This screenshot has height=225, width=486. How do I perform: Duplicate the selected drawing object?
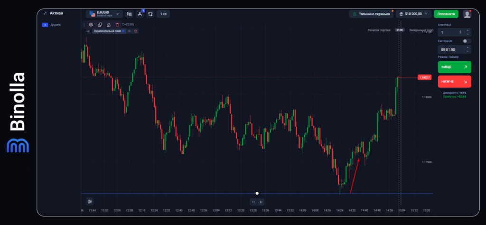(x=100, y=25)
